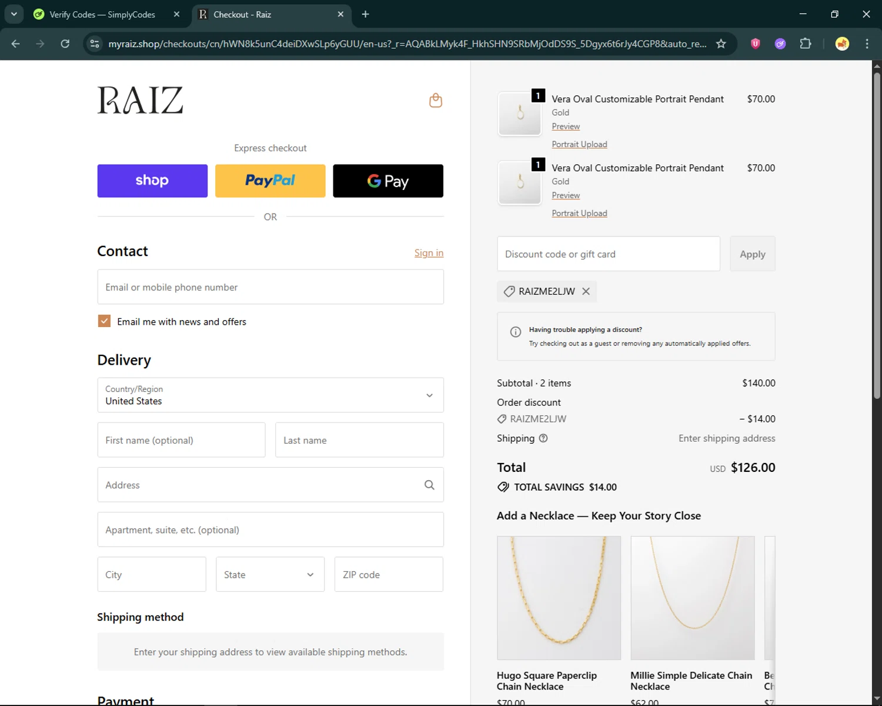Focus the First name (optional) field
The image size is (882, 706).
pyautogui.click(x=181, y=440)
